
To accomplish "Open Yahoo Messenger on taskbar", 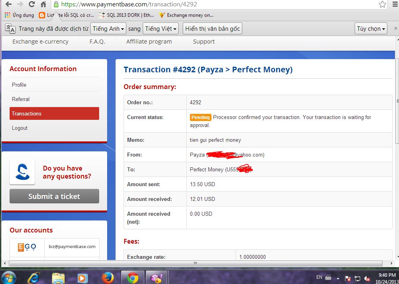I will coord(156,278).
